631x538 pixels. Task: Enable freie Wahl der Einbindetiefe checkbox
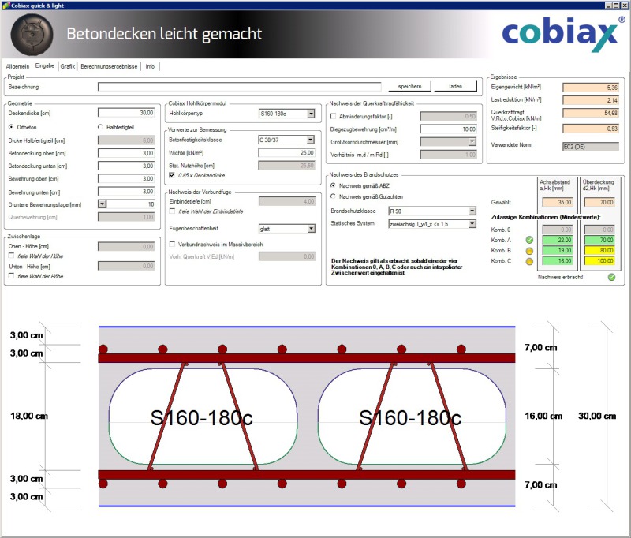point(172,211)
